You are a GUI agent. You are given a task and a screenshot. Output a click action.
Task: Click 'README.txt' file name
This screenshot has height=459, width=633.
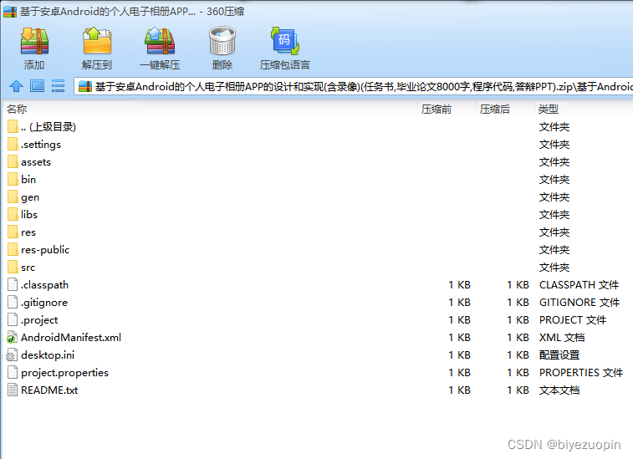tap(49, 390)
